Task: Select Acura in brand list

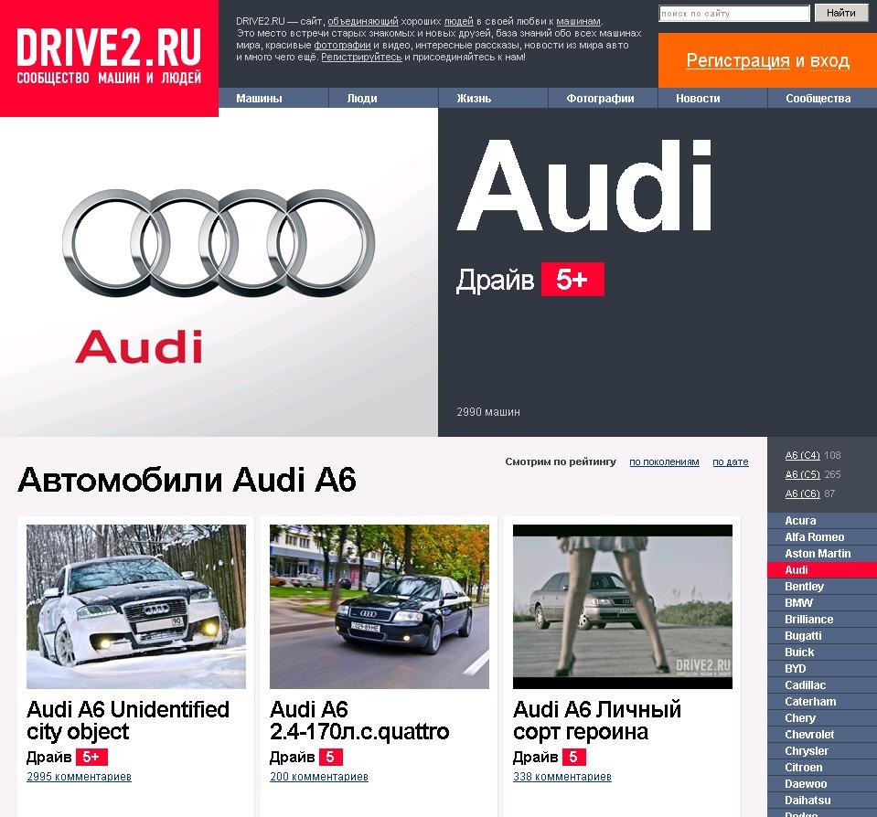Action: (x=822, y=521)
